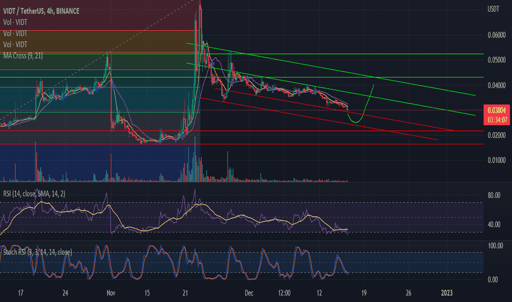Click the 24 date label on time axis
Viewport: 512px width, 302px height.
tap(65, 293)
